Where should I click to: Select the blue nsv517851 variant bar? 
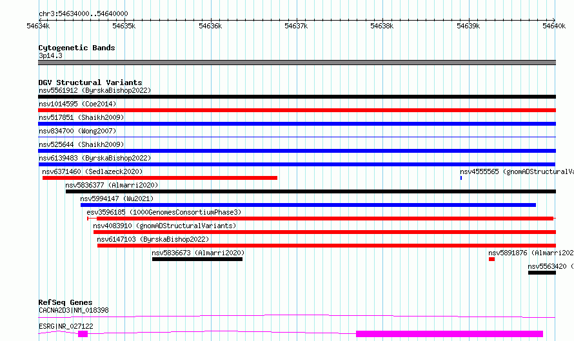click(x=297, y=124)
